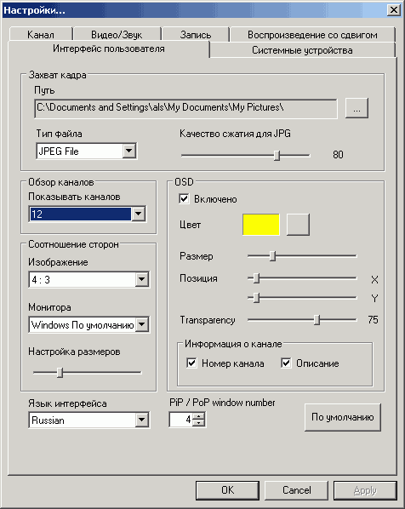The image size is (405, 509).
Task: Expand the Язык интерфейса Russian dropdown
Action: point(142,420)
